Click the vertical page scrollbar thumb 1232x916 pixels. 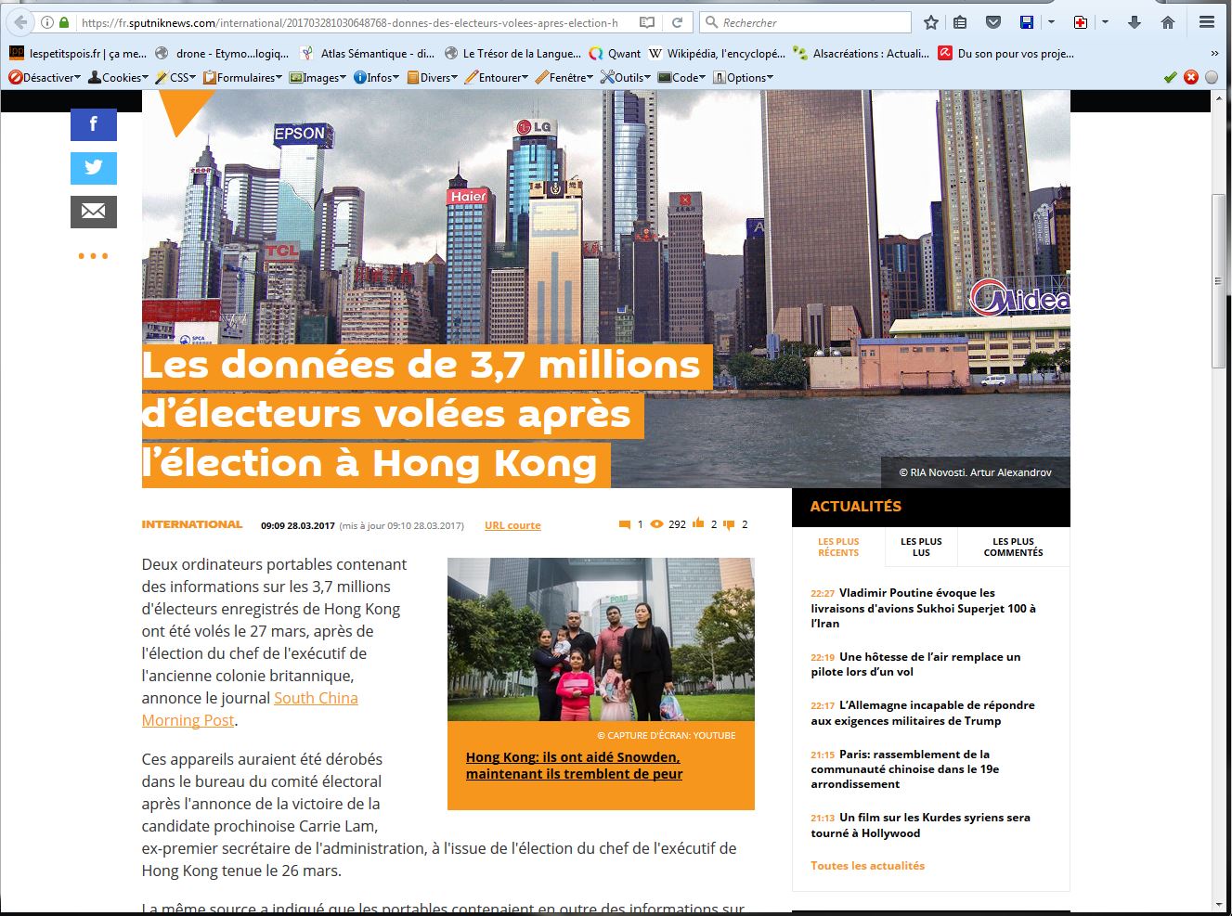tap(1219, 283)
